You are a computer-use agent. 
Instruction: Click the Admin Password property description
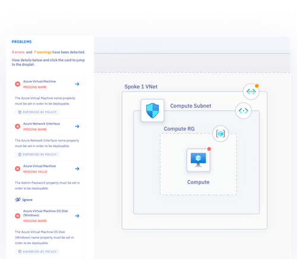coord(48,185)
